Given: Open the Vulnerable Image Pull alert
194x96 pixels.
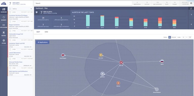Looking at the screenshot, I should tap(16, 34).
